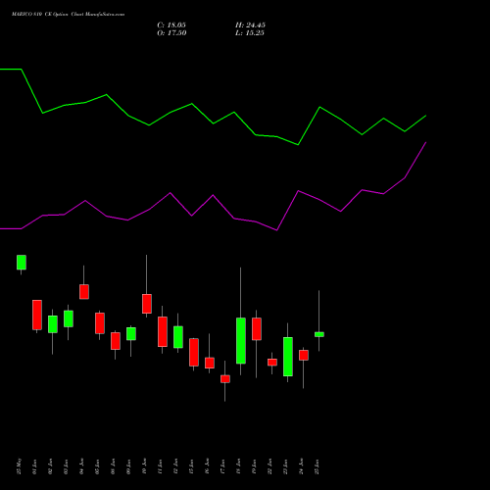Click the small red candlestick for 22 Jun
Image resolution: width=490 pixels, height=490 pixels.
coord(272,363)
